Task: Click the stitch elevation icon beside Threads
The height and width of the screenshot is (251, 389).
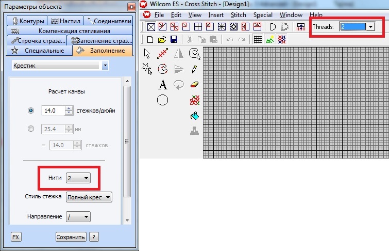Action: [301, 27]
